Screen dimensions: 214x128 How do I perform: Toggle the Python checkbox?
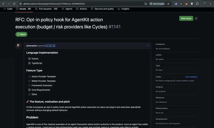pos(29,59)
